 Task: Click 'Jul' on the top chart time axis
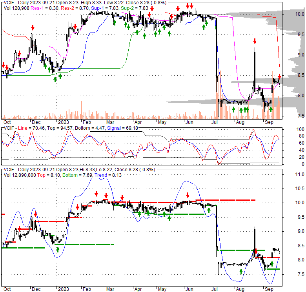coord(214,122)
